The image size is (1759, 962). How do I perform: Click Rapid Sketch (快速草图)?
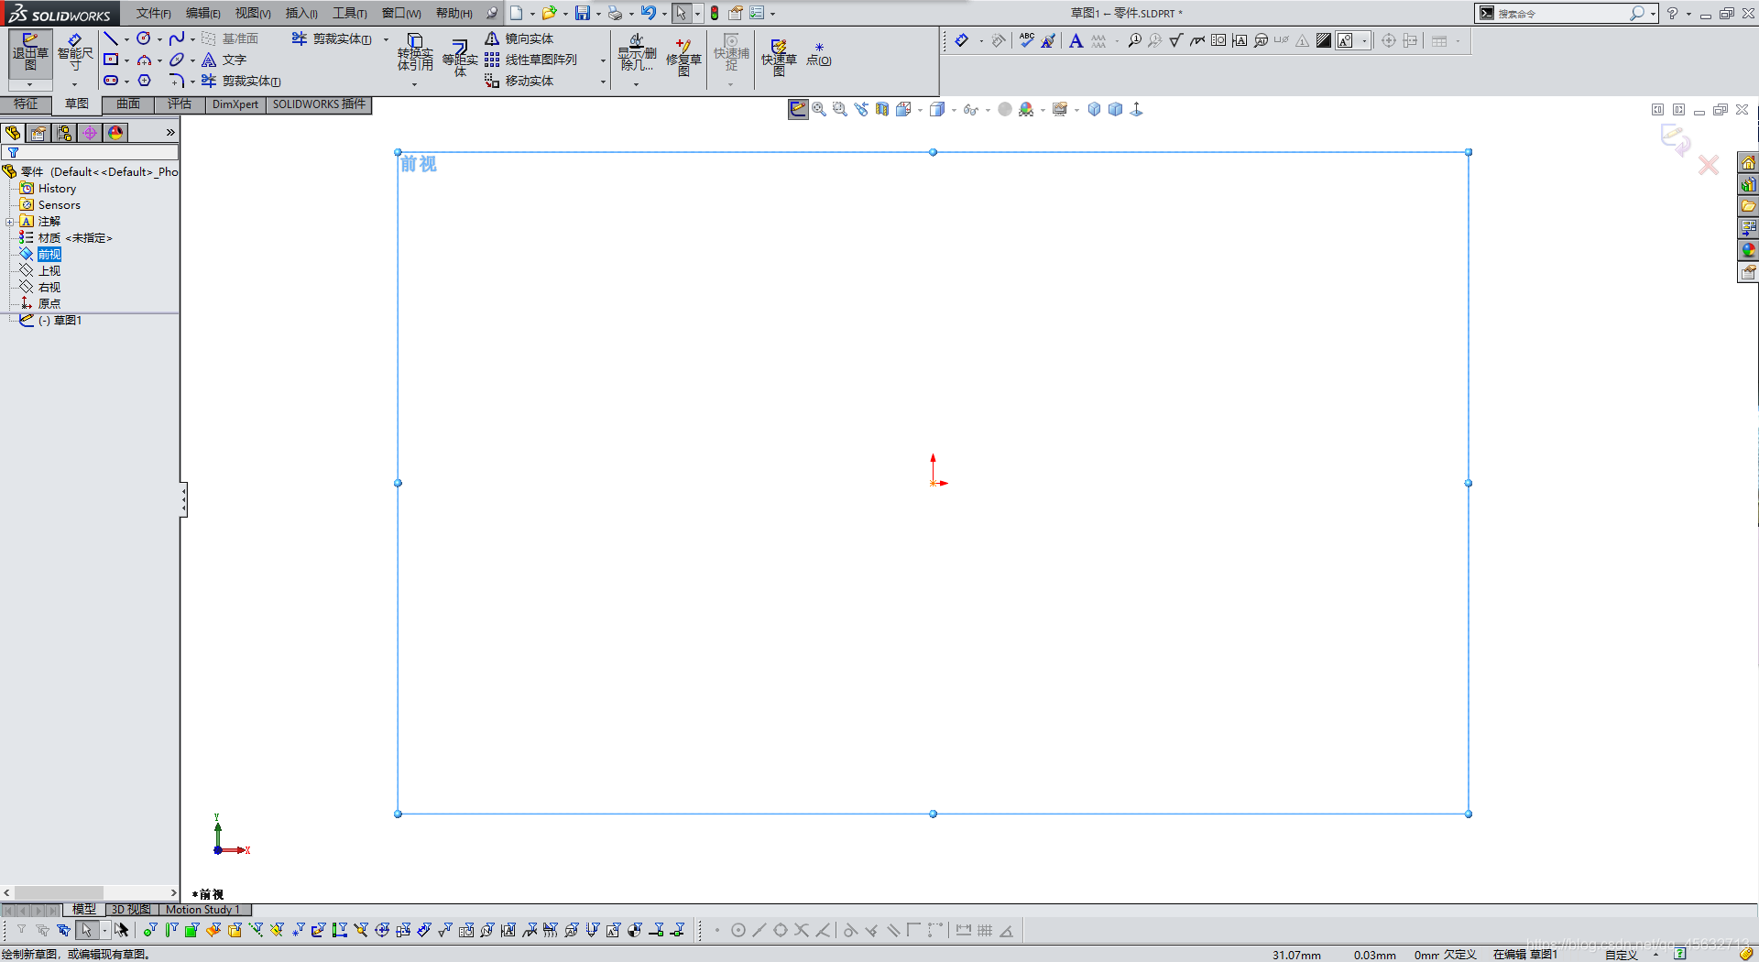(779, 57)
